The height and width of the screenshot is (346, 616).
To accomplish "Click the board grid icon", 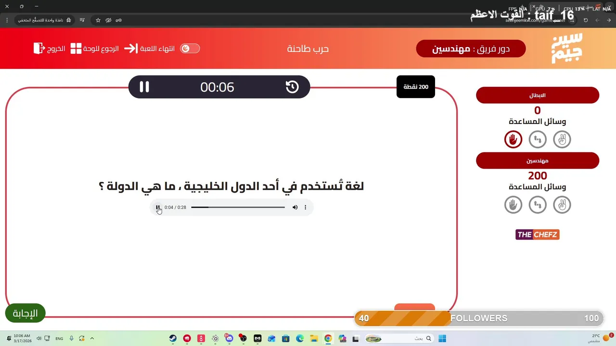I will tap(76, 49).
